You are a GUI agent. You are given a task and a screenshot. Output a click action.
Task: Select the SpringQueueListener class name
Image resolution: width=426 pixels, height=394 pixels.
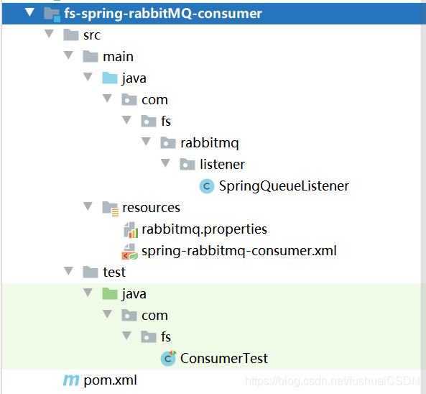(284, 186)
